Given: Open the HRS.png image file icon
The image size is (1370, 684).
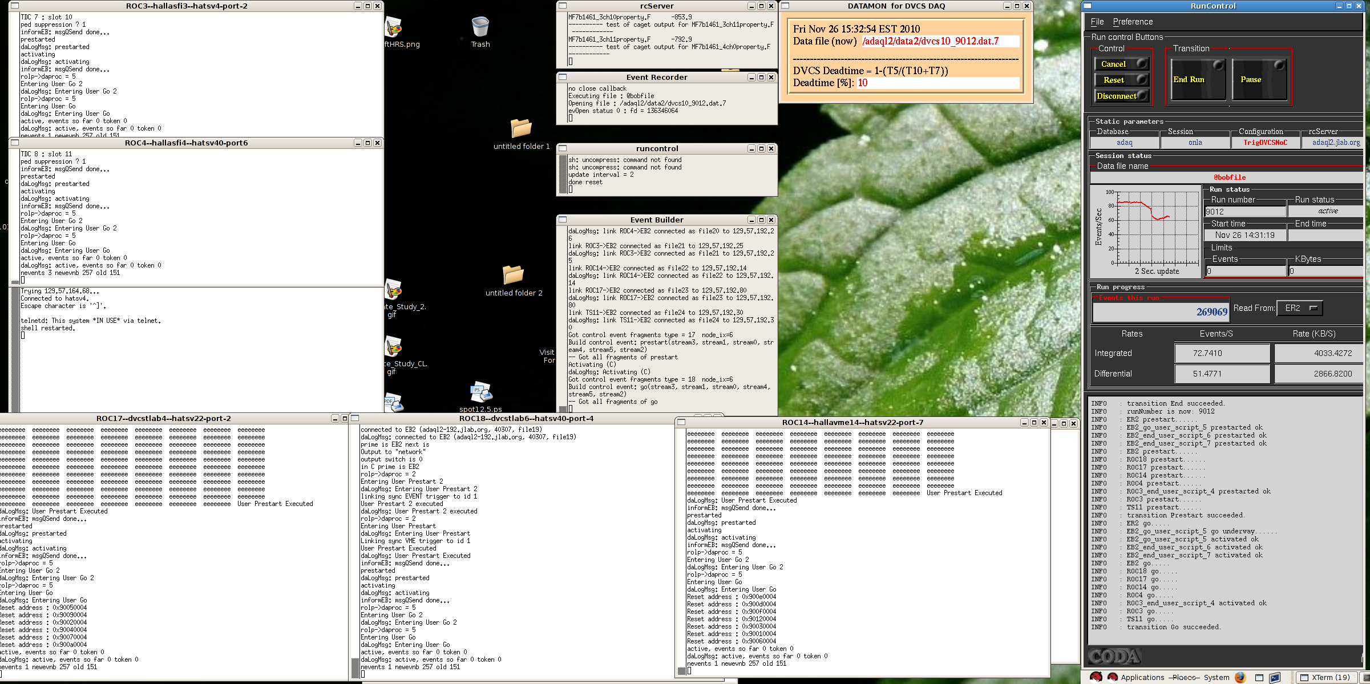Looking at the screenshot, I should coord(393,27).
